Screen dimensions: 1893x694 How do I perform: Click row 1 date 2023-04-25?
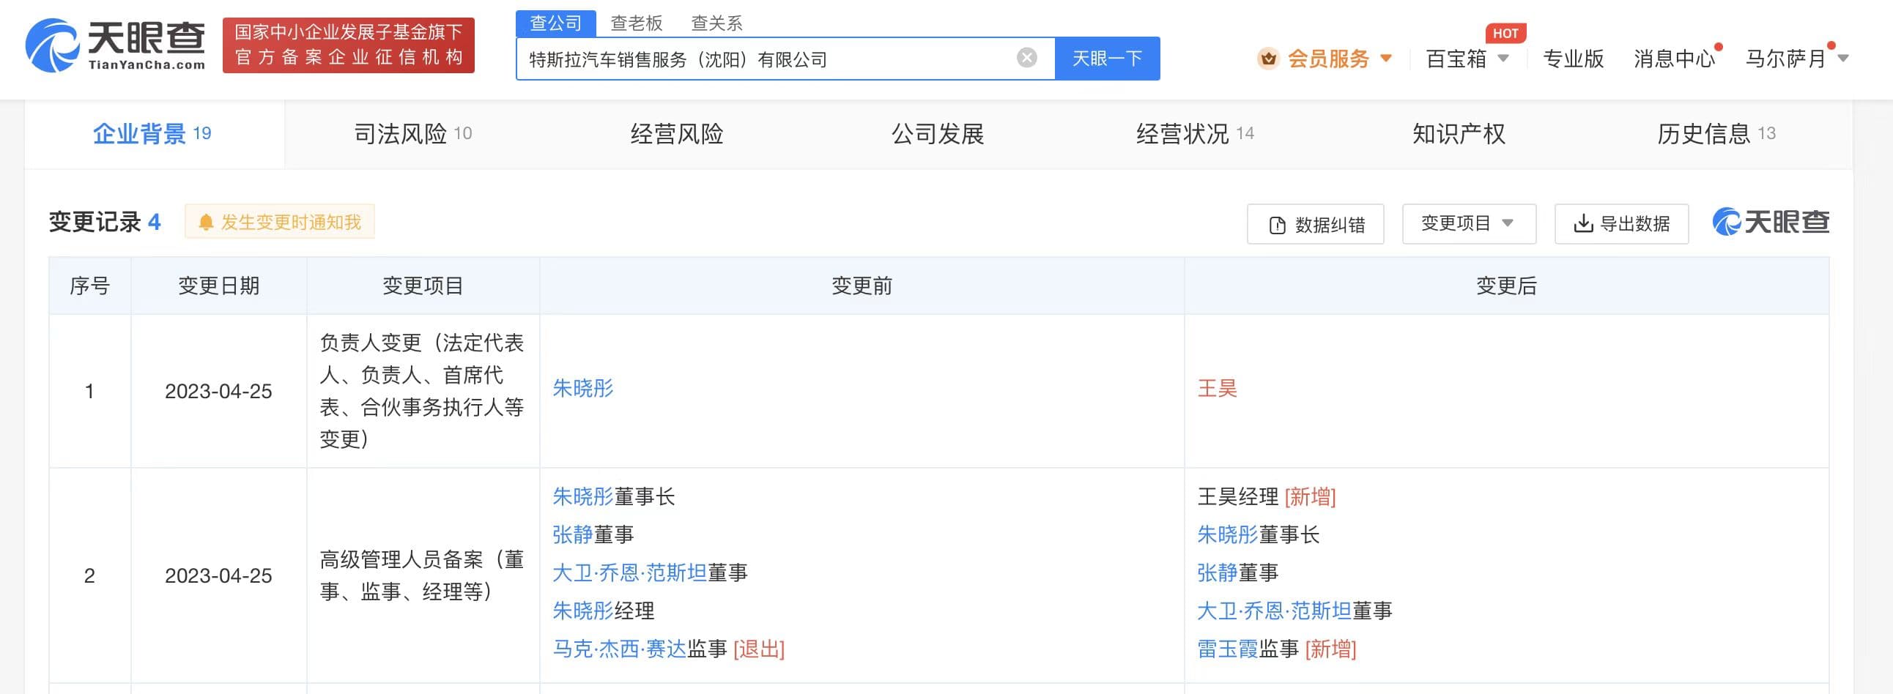pos(218,392)
